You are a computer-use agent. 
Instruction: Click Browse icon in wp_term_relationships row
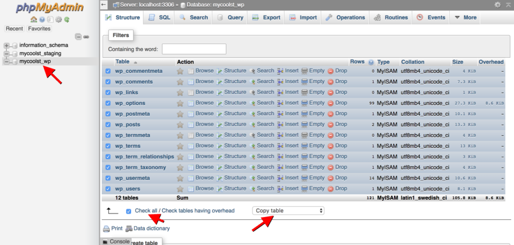coord(191,157)
